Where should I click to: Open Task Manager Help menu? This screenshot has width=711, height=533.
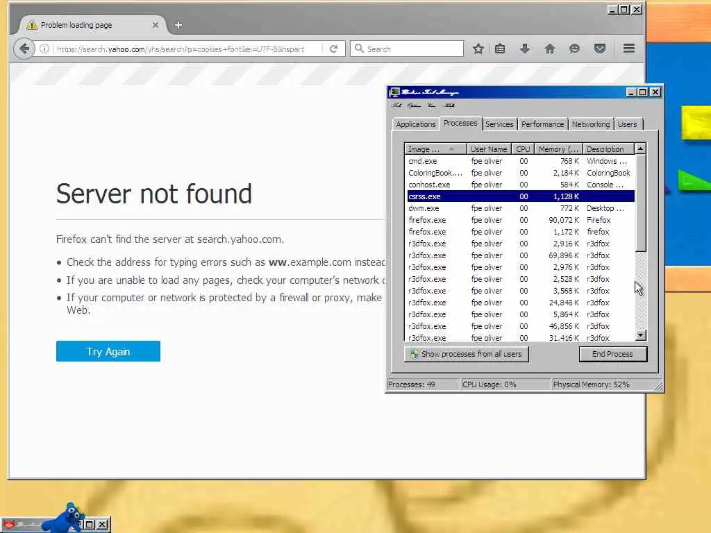449,105
